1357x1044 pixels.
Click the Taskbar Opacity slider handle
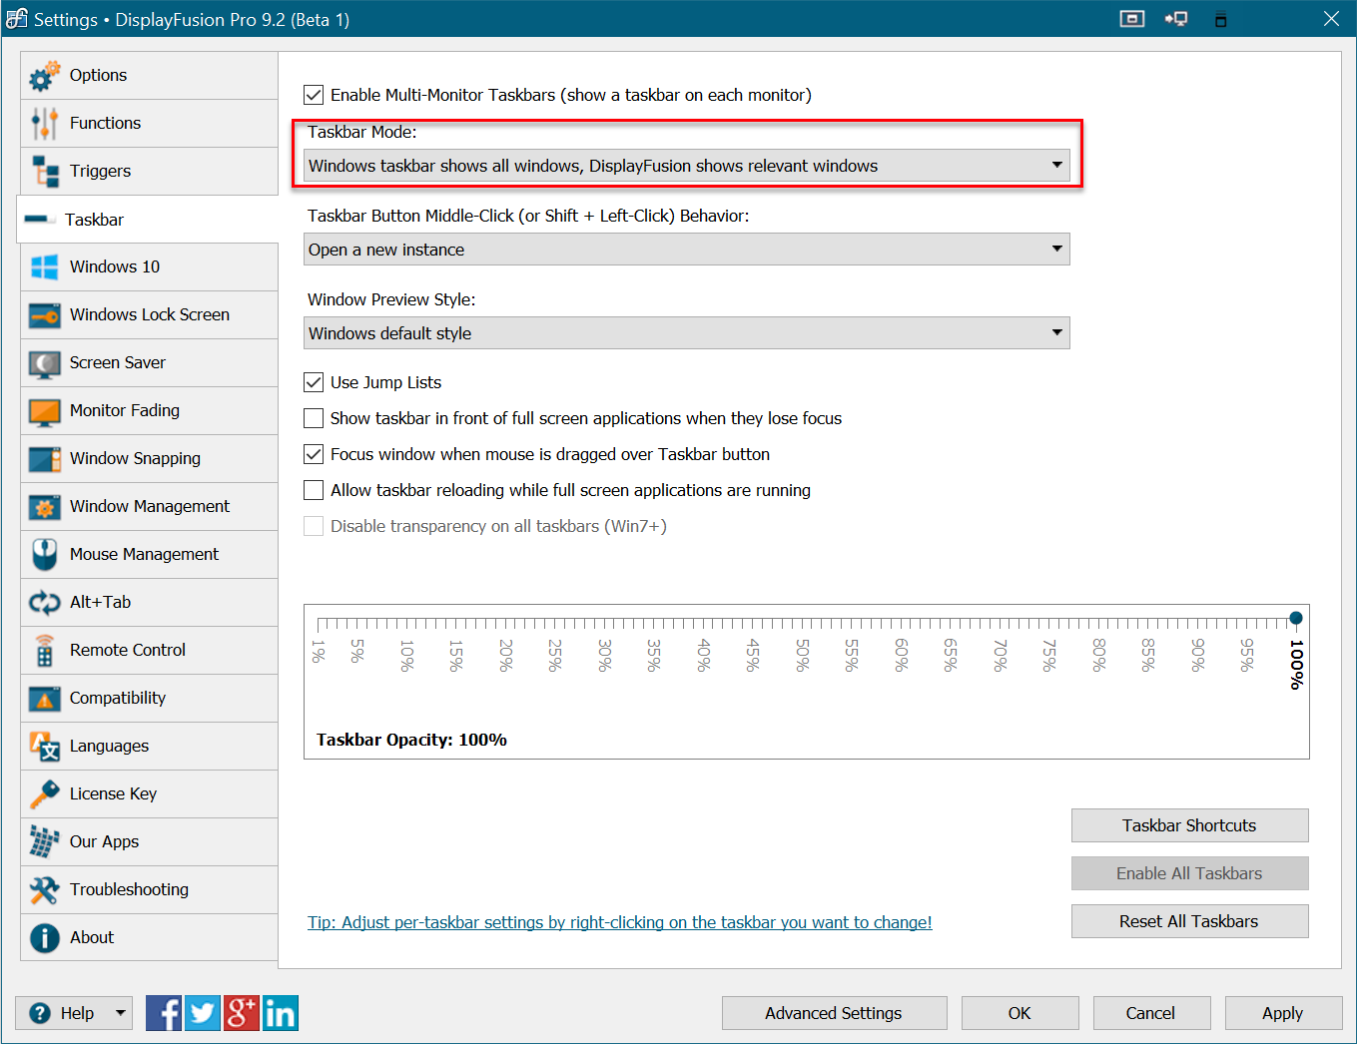pyautogui.click(x=1296, y=619)
